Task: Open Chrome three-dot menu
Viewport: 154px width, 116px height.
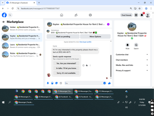Action: click(x=151, y=8)
